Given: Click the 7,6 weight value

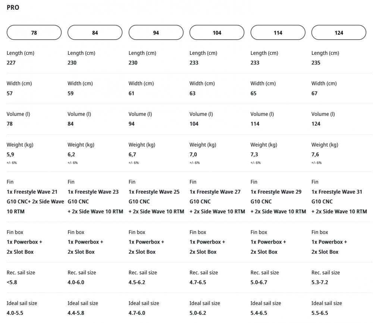Looking at the screenshot, I should [x=315, y=154].
